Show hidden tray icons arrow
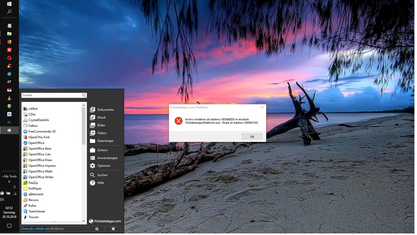The image size is (417, 235). point(15,187)
